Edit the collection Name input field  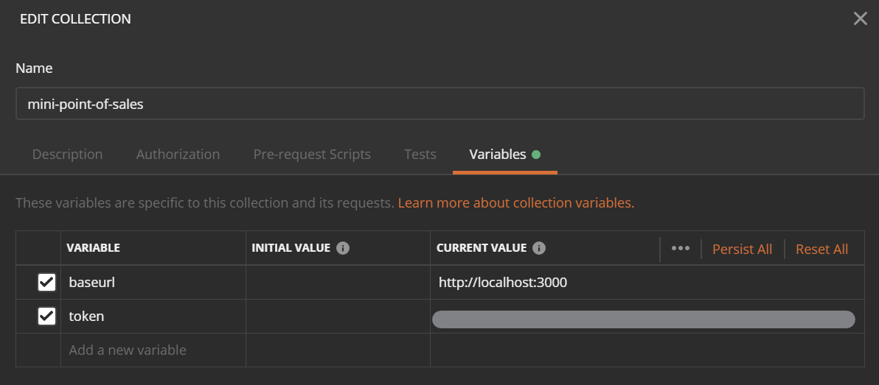click(x=439, y=104)
